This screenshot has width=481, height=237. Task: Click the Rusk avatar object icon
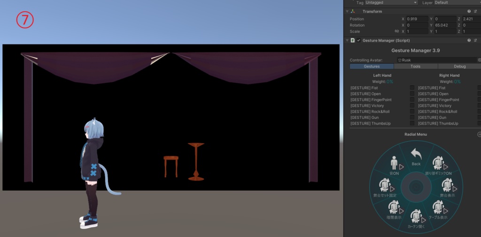[400, 60]
